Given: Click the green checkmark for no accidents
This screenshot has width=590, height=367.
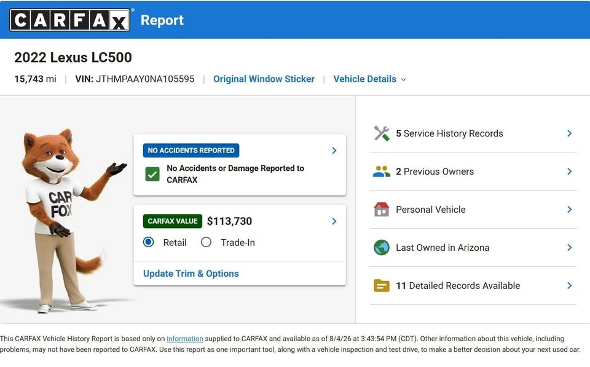Looking at the screenshot, I should (152, 174).
